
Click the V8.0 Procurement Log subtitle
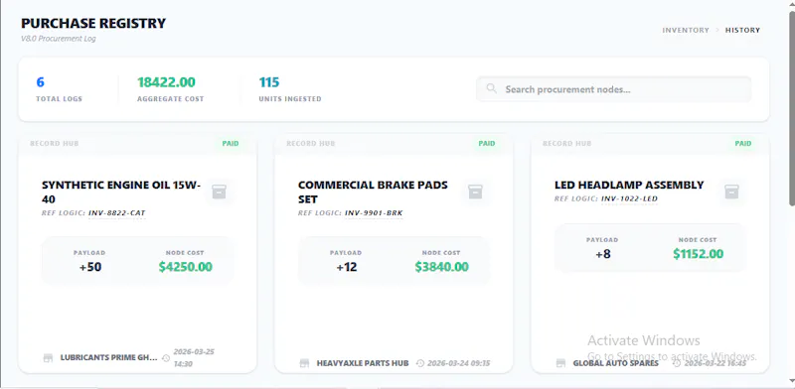point(59,39)
